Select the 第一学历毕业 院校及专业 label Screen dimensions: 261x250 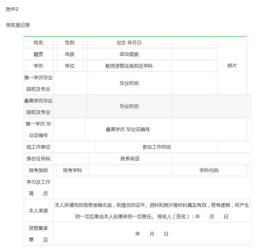pyautogui.click(x=38, y=83)
